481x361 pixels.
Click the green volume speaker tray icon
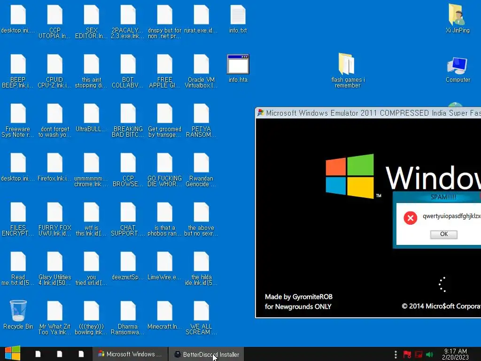[x=429, y=354]
